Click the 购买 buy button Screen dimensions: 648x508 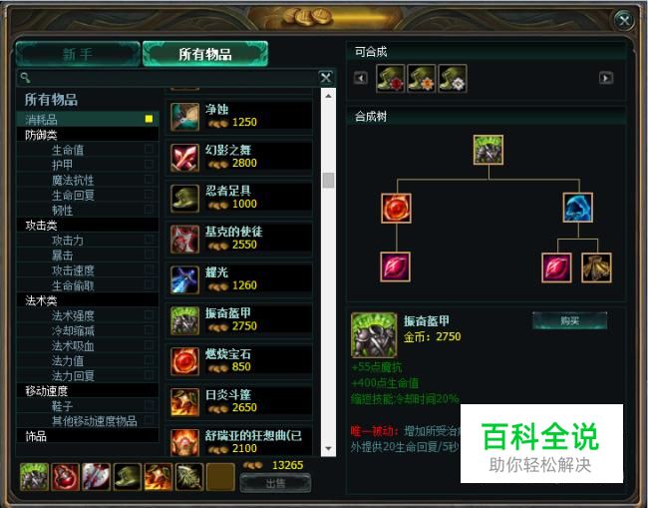click(x=569, y=320)
